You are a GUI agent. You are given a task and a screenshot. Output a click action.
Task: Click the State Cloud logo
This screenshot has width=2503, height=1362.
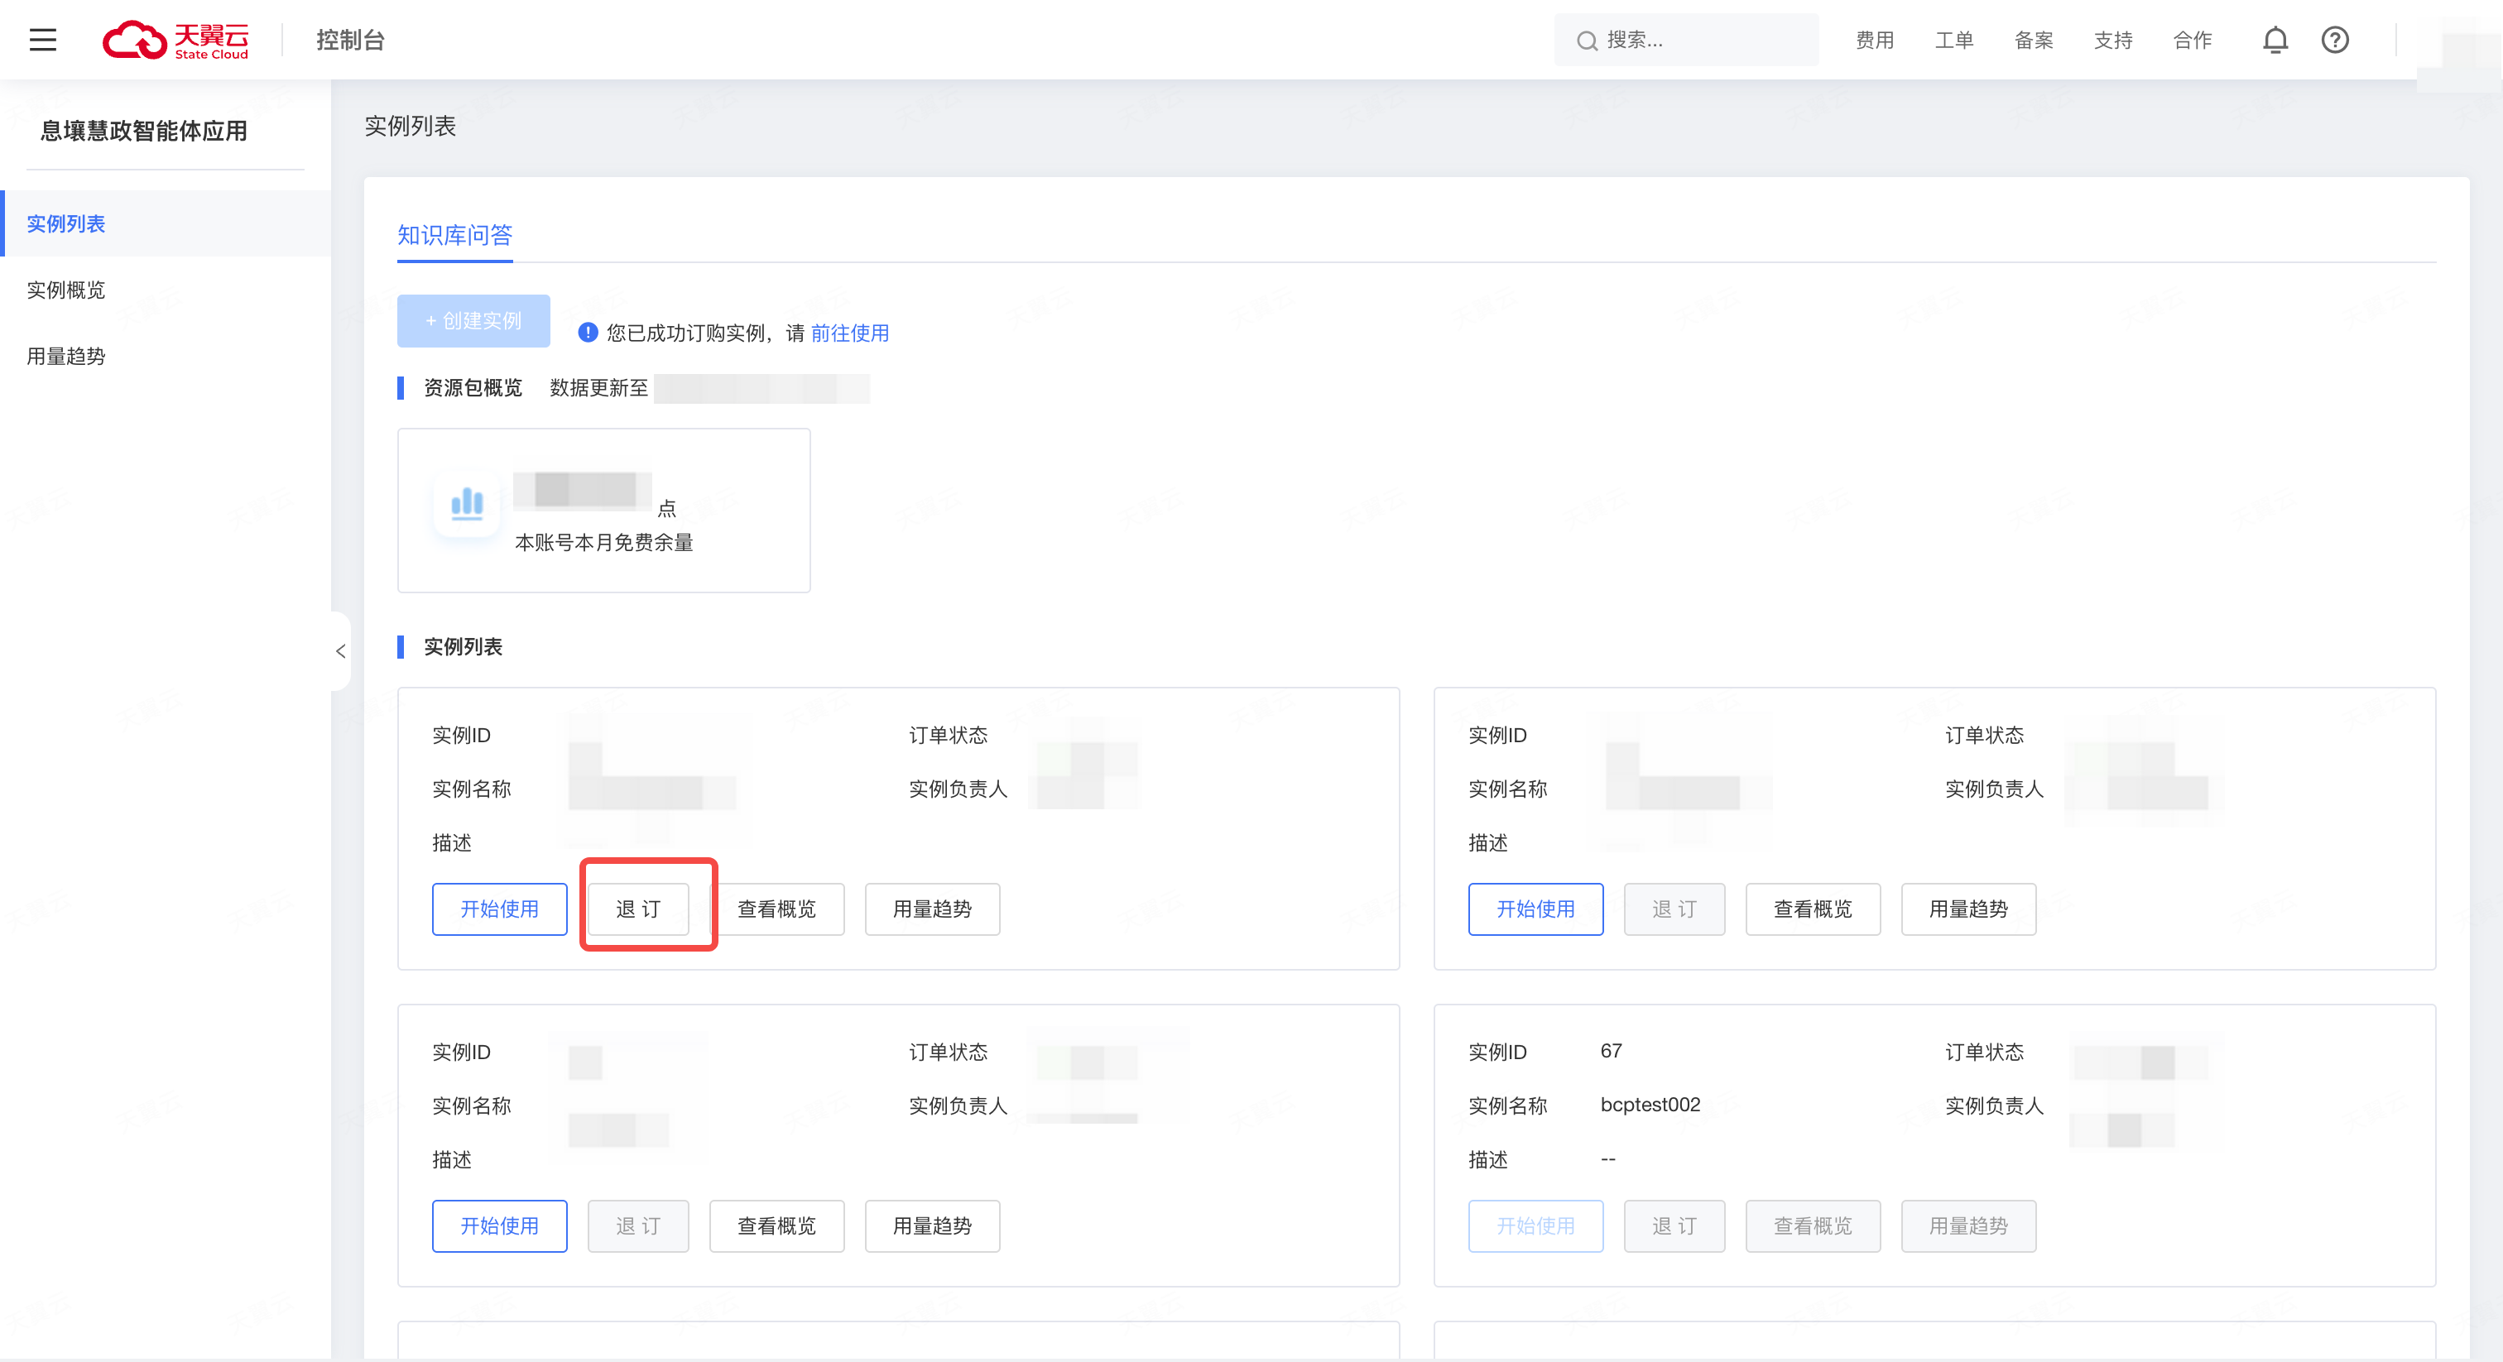[x=175, y=40]
